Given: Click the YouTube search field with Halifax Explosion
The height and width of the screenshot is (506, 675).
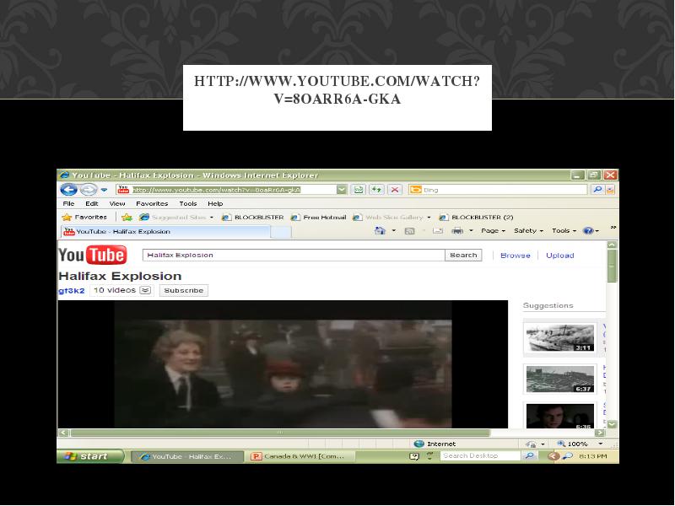Looking at the screenshot, I should 294,256.
